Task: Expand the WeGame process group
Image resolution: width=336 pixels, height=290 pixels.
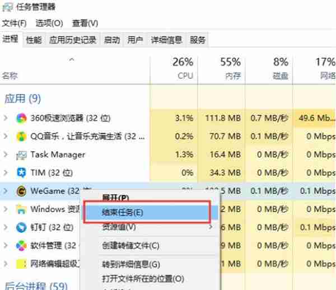Action: click(x=6, y=191)
